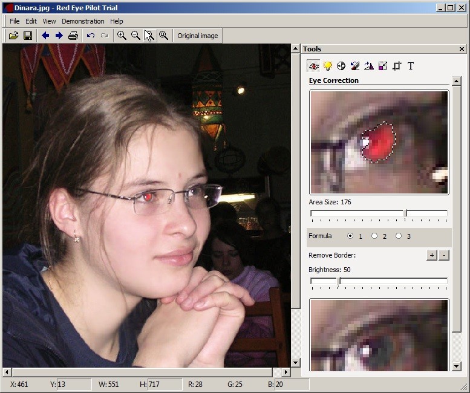Click the 'R: 28' status bar value

tap(195, 385)
